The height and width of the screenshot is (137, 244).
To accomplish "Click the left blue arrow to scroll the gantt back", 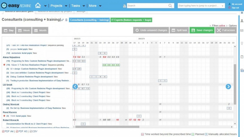I will coord(75,86).
